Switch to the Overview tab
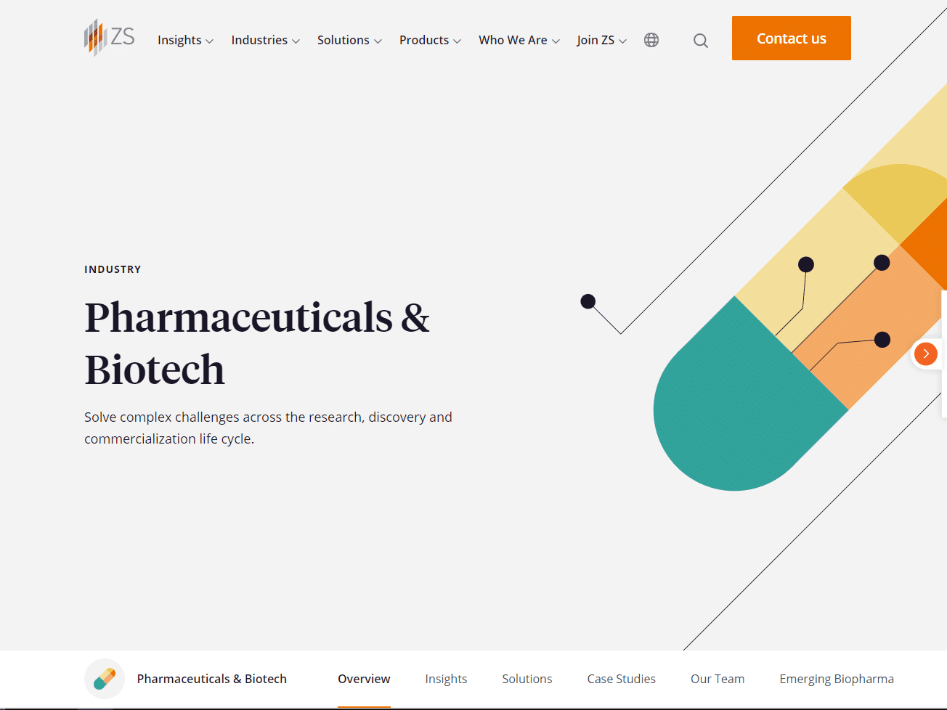The width and height of the screenshot is (947, 710). [x=364, y=679]
